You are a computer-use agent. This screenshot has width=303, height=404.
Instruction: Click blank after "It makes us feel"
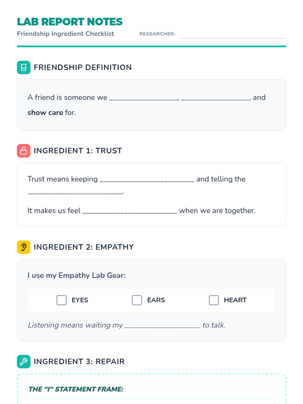coord(130,211)
